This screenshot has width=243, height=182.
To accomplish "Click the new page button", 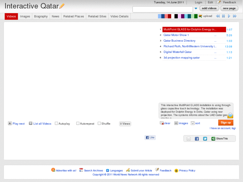I will tap(229, 8).
